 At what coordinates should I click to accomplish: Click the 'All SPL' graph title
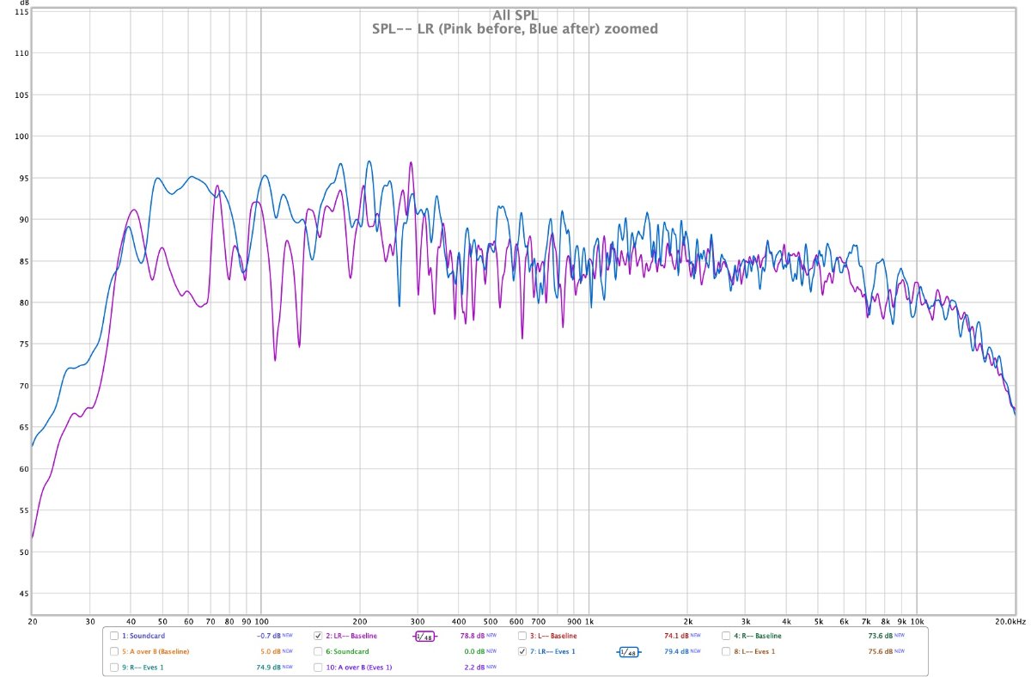[515, 15]
